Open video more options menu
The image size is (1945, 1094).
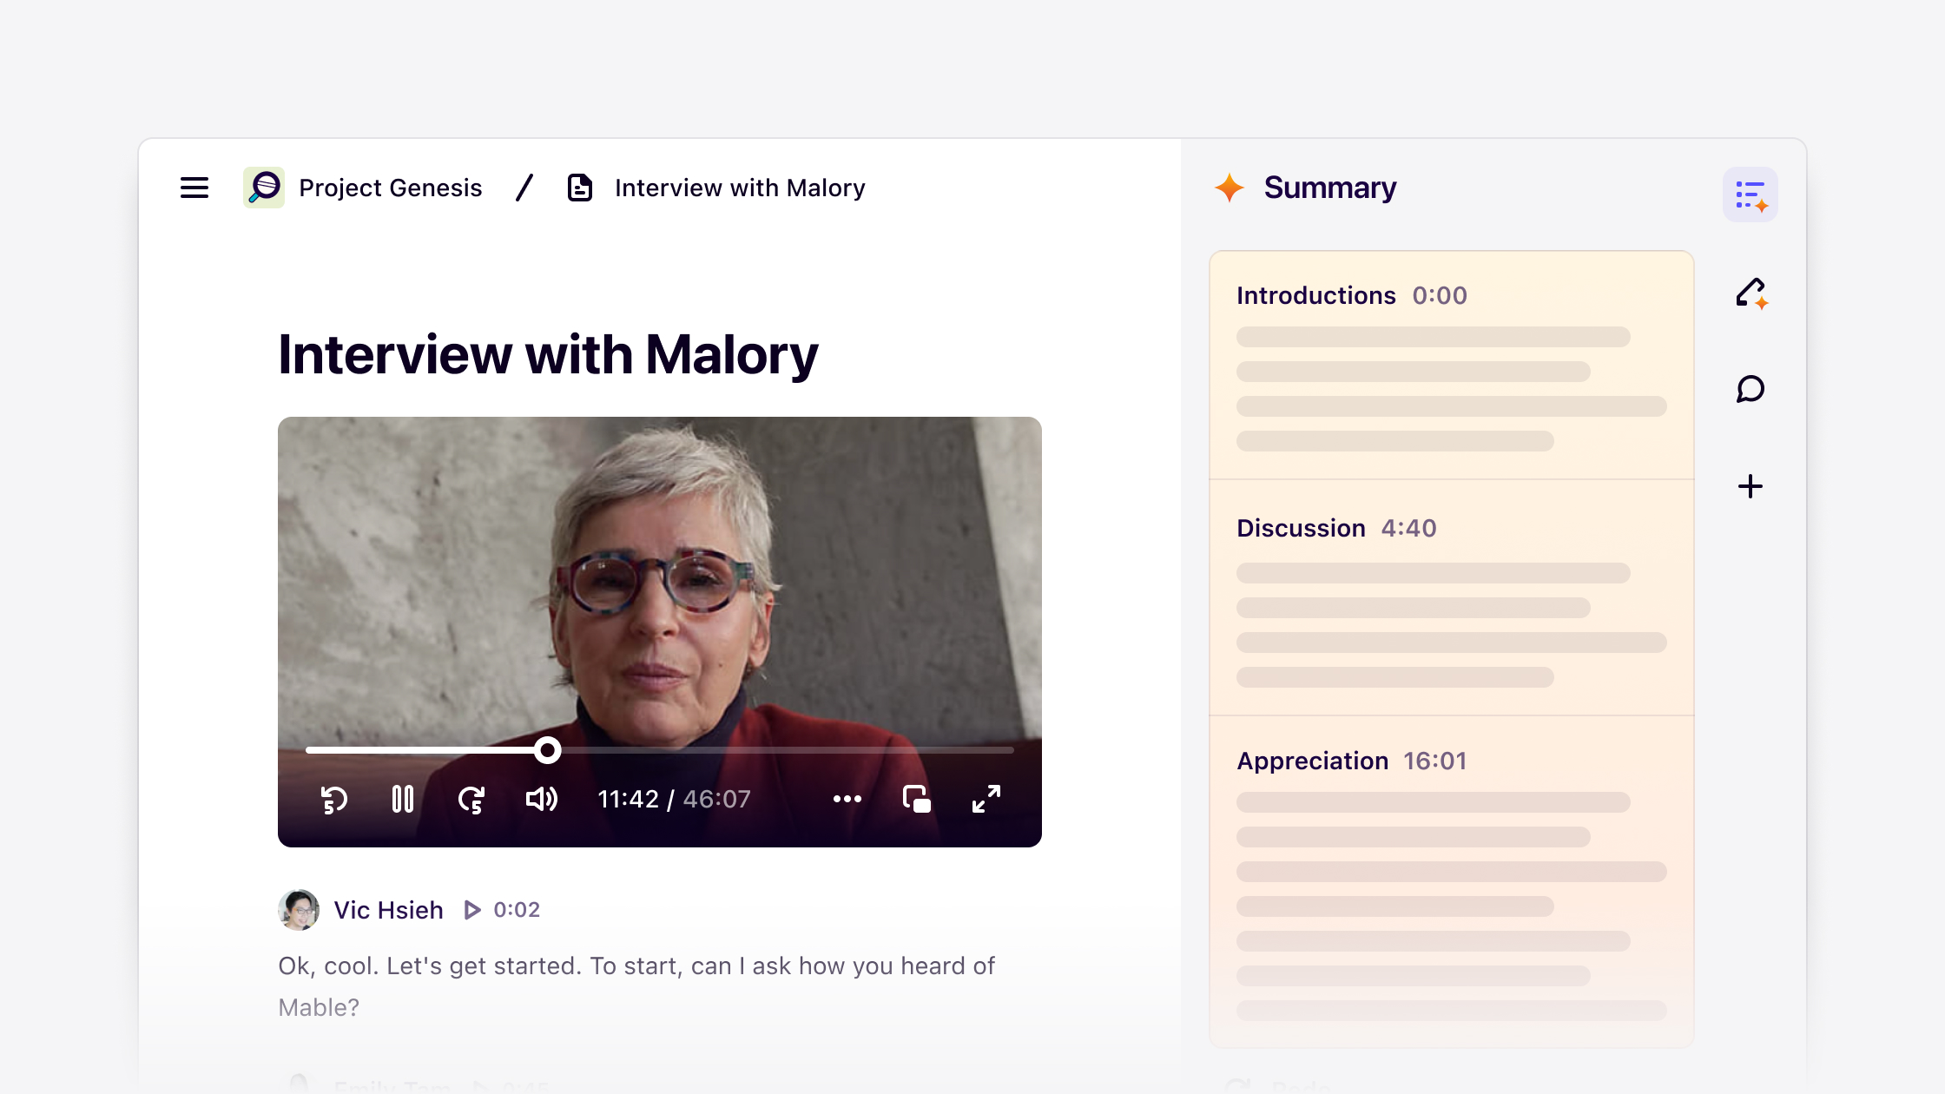[x=847, y=799]
